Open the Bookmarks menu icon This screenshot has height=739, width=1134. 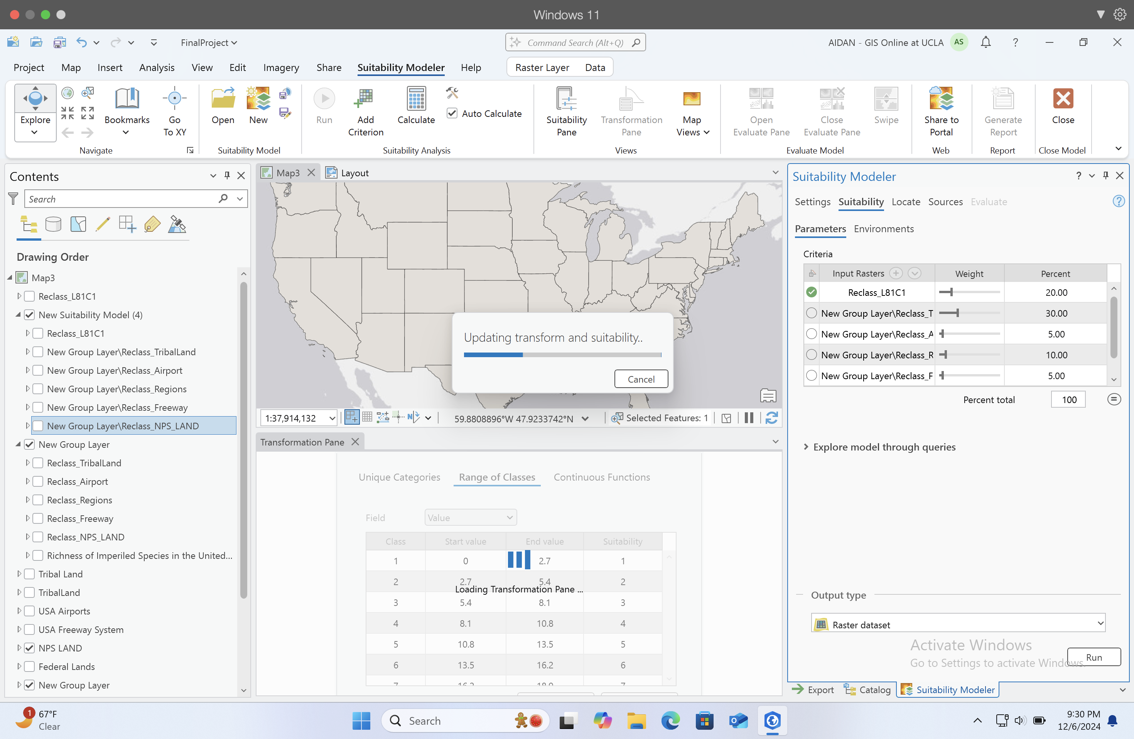click(x=127, y=99)
